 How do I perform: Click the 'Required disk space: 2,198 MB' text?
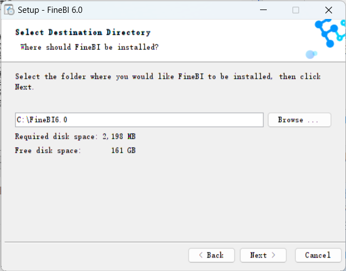pos(75,137)
